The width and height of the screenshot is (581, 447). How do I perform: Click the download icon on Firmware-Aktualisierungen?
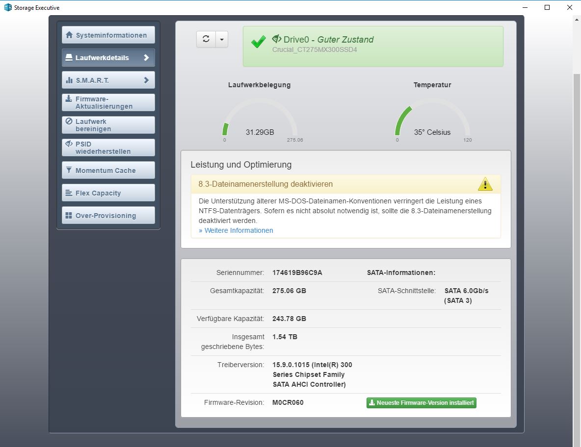(x=69, y=99)
